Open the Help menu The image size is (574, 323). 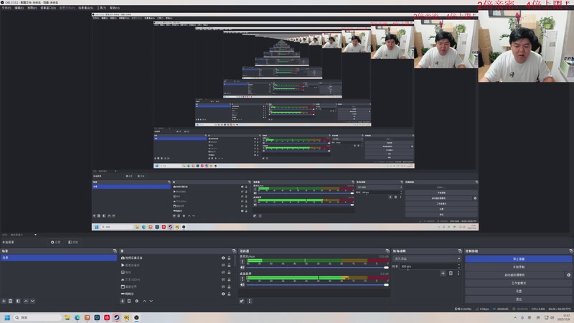pyautogui.click(x=115, y=8)
